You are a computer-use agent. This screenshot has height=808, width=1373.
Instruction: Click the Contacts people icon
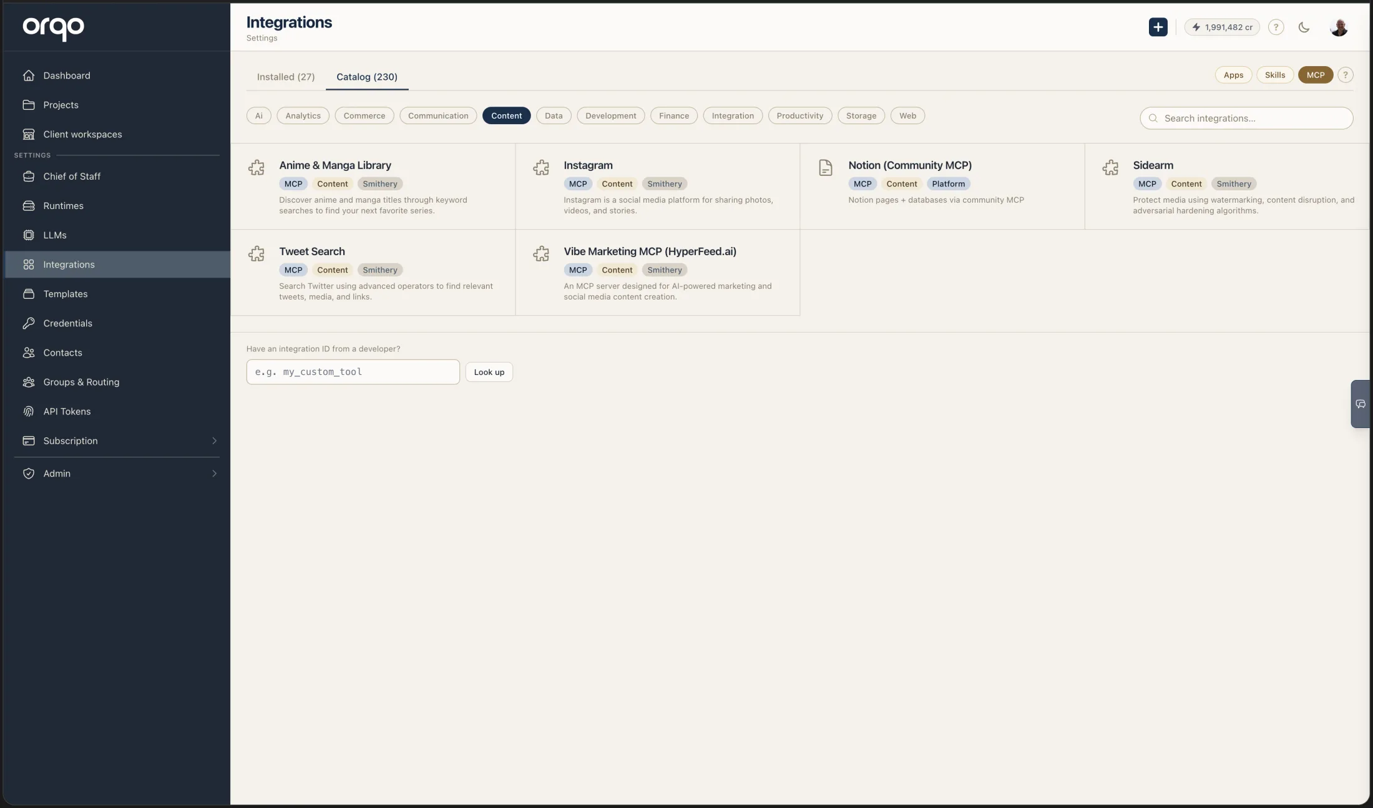[x=29, y=353]
